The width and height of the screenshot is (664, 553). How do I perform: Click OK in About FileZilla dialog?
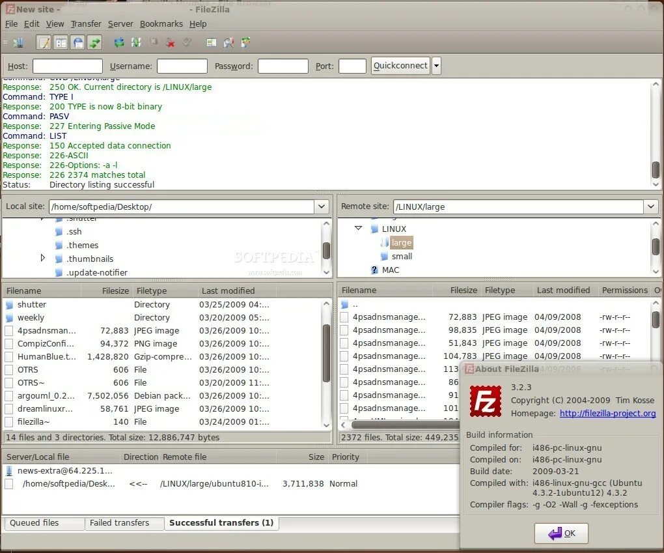561,533
